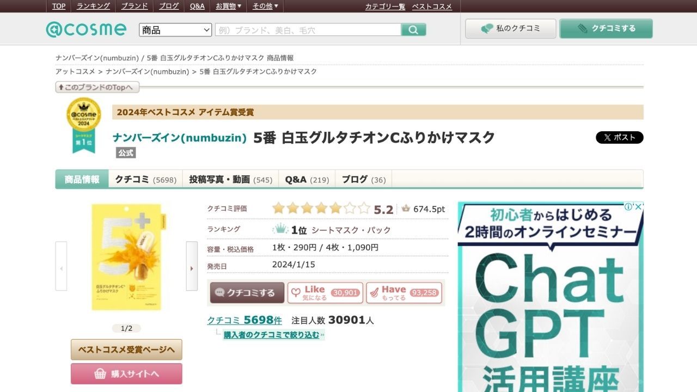Click the @cosme logo

pos(86,29)
